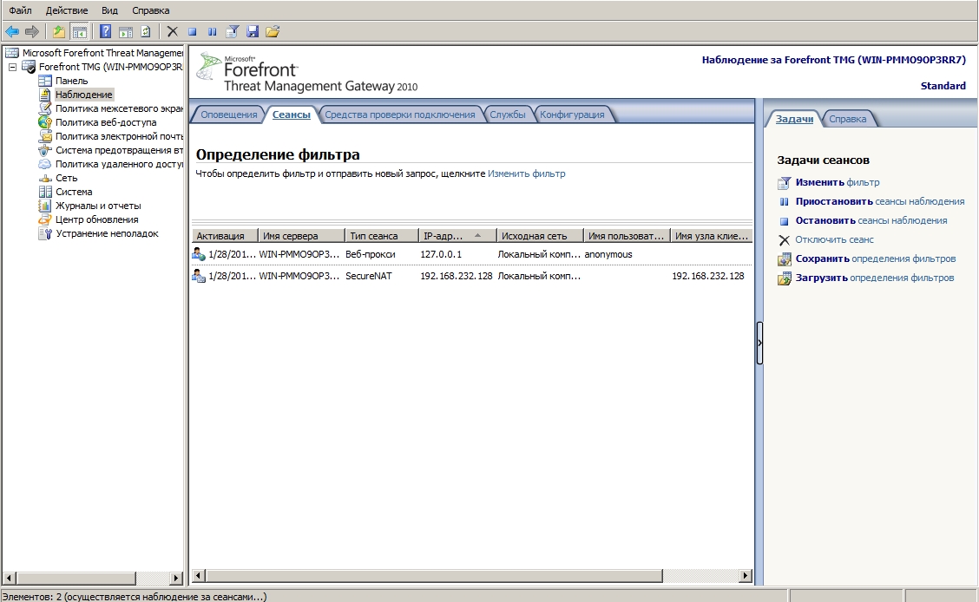Click the session icon of the 127.0.0.1 row
This screenshot has height=602, width=979.
(199, 254)
